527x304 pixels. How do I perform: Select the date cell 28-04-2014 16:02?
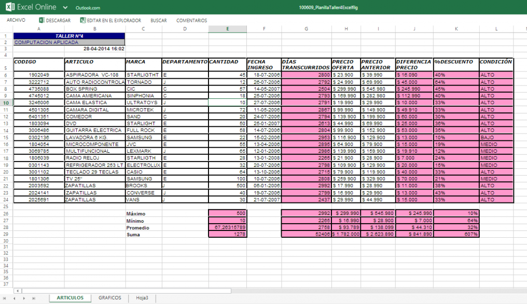pos(95,49)
